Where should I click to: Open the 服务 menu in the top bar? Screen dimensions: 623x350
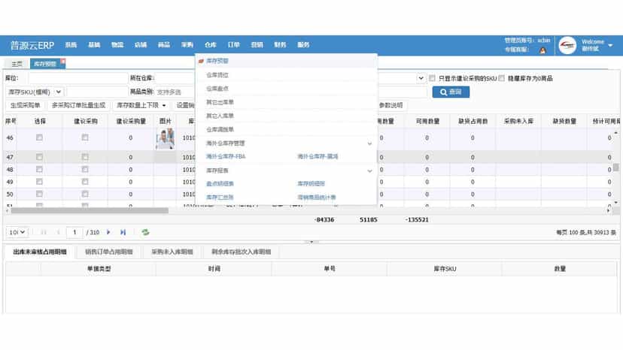tap(303, 45)
